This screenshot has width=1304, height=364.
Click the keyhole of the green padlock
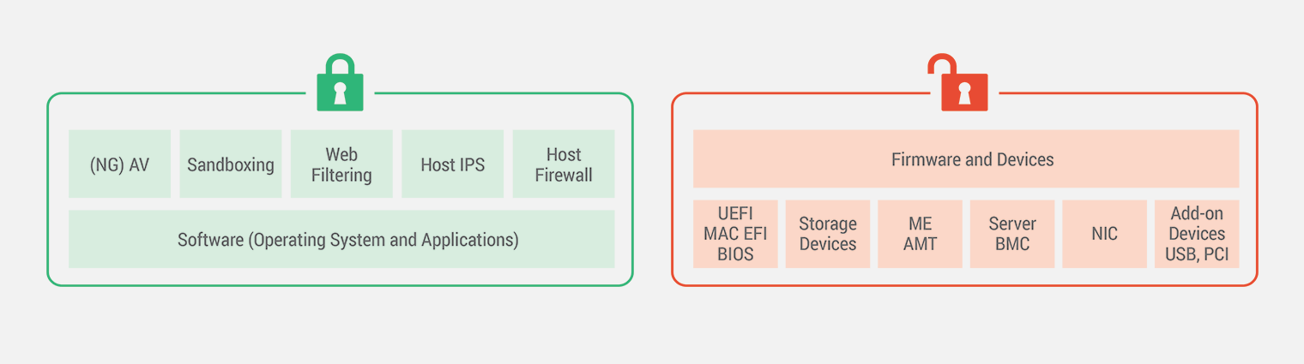pos(341,92)
